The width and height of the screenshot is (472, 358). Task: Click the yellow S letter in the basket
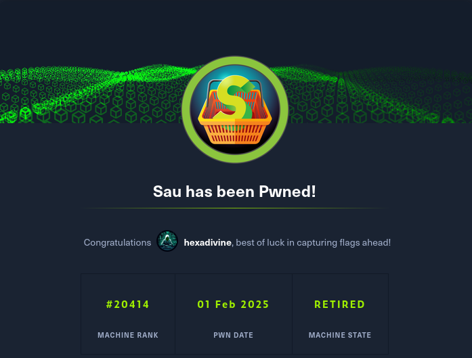pos(231,97)
